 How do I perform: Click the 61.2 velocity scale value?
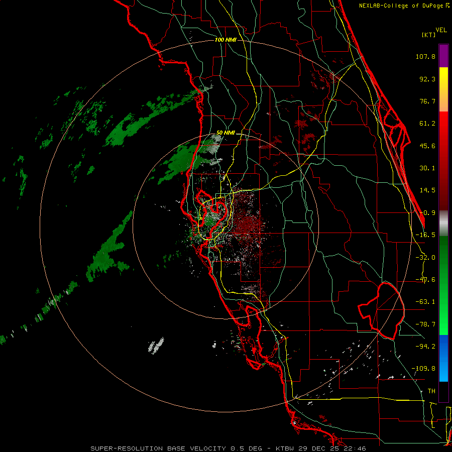(427, 124)
